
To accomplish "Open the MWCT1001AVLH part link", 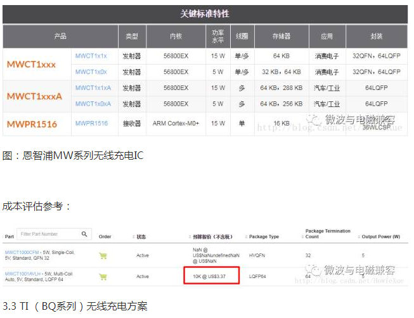I will pyautogui.click(x=23, y=274).
